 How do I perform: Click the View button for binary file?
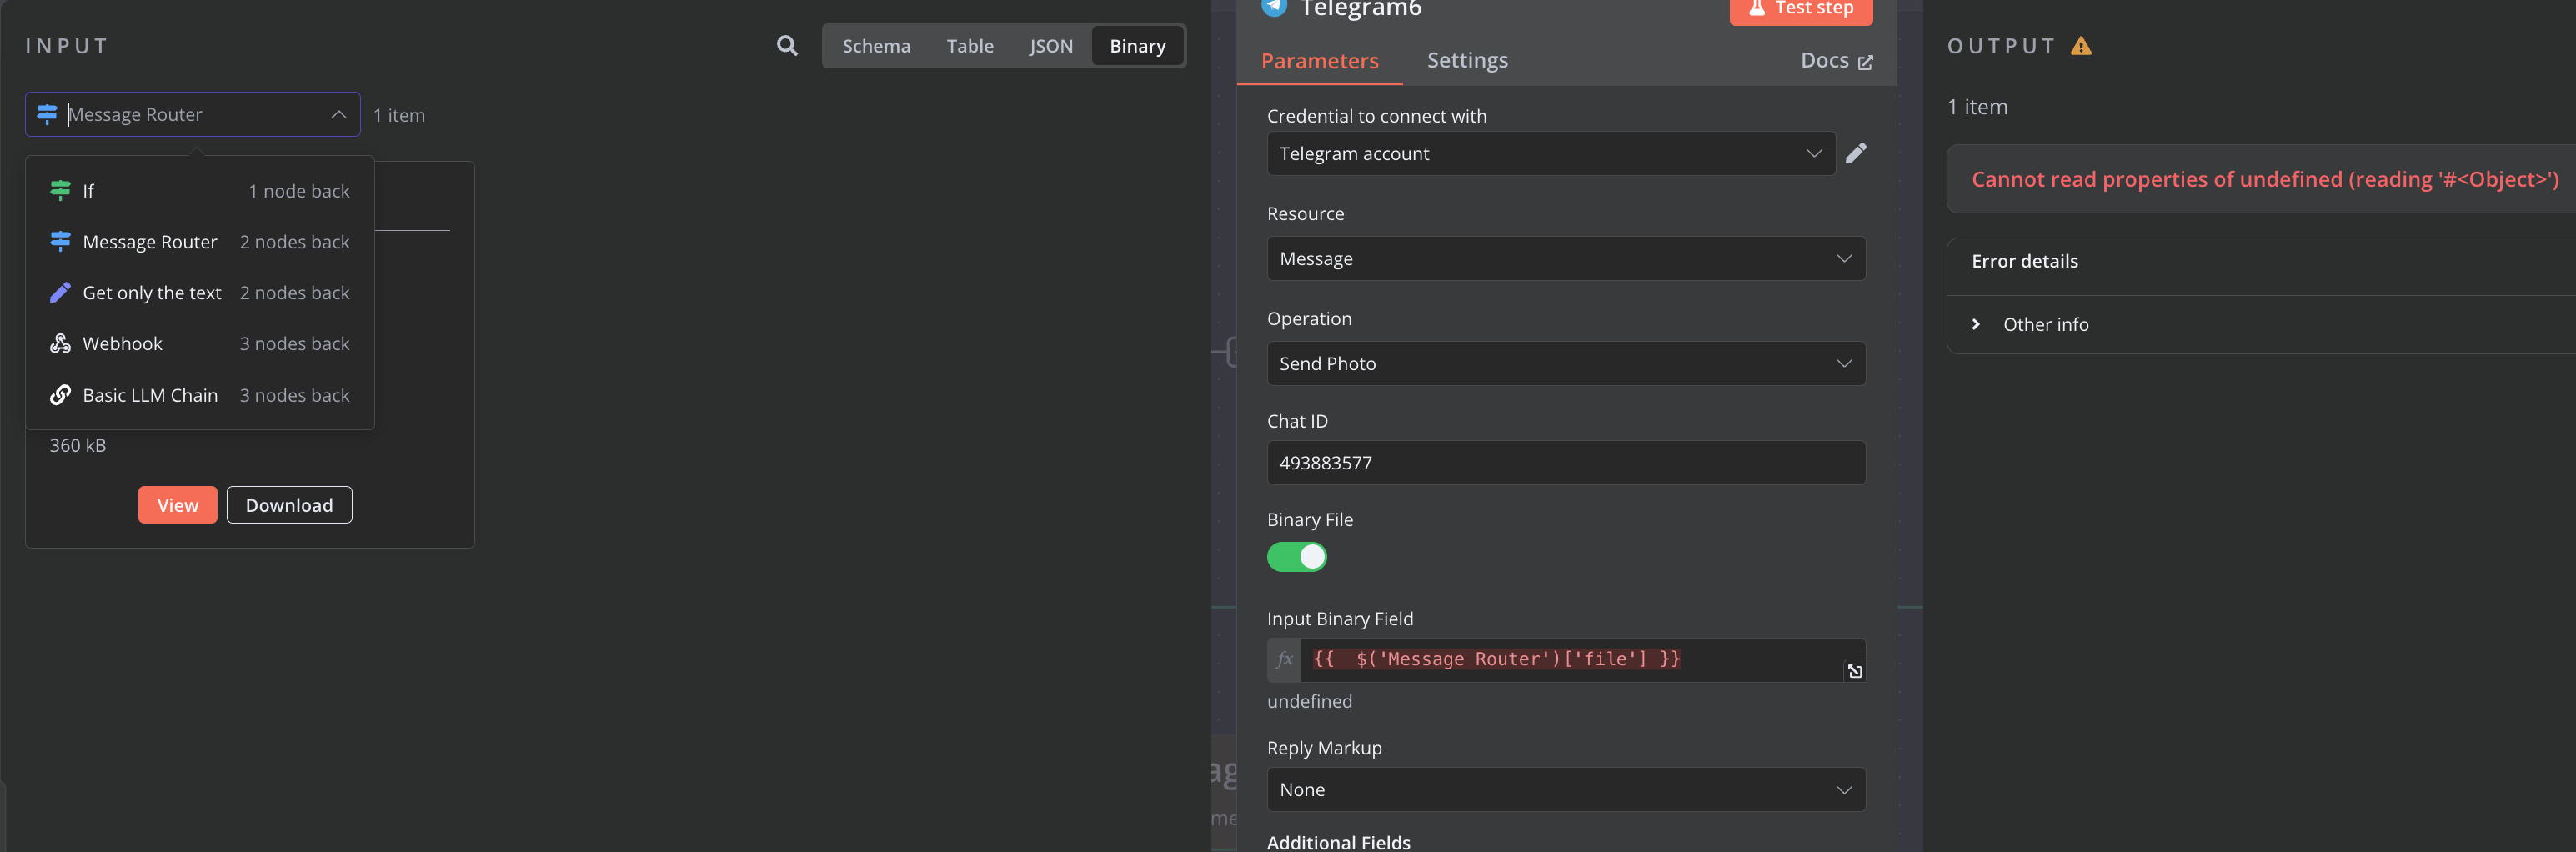[x=177, y=505]
